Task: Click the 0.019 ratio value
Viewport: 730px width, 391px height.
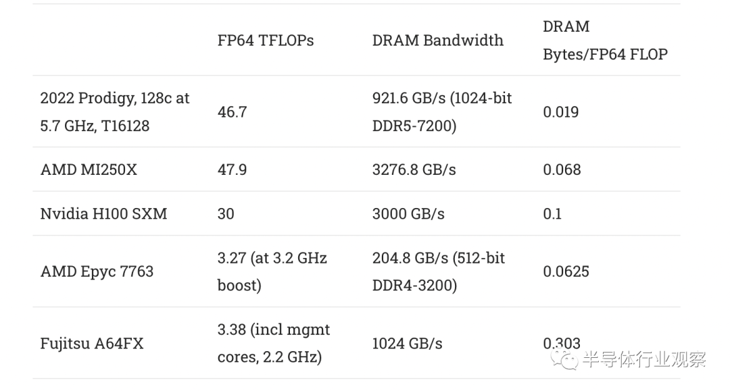Action: tap(560, 112)
